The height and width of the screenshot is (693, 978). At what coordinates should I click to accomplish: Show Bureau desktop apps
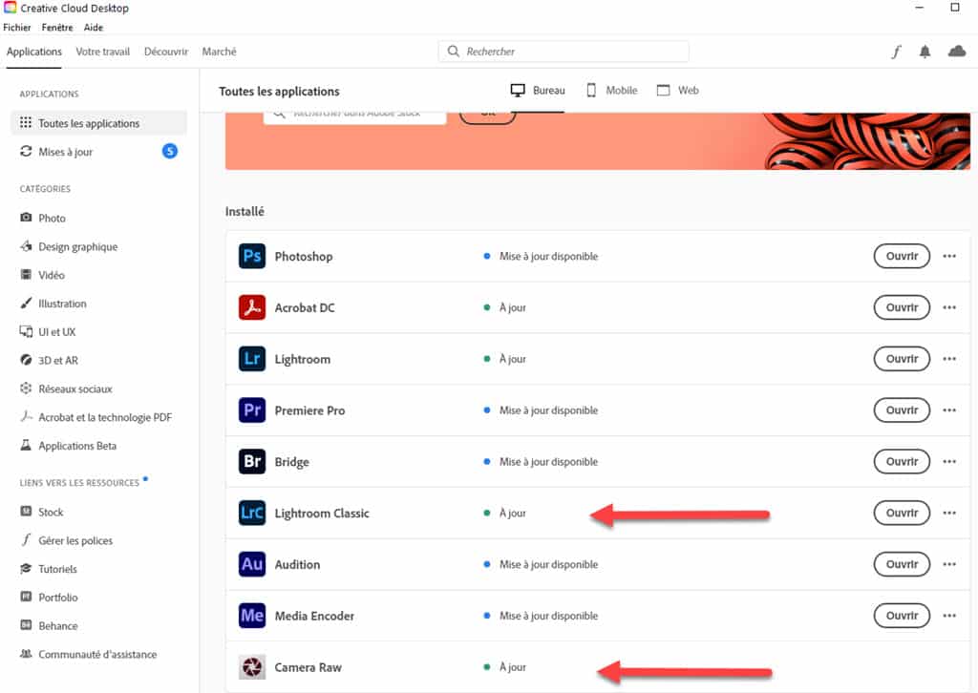pyautogui.click(x=538, y=91)
